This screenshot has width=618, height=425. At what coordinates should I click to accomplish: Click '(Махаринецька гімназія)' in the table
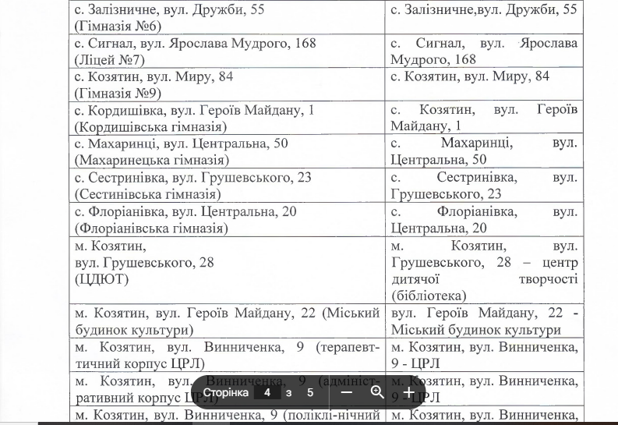pyautogui.click(x=151, y=160)
